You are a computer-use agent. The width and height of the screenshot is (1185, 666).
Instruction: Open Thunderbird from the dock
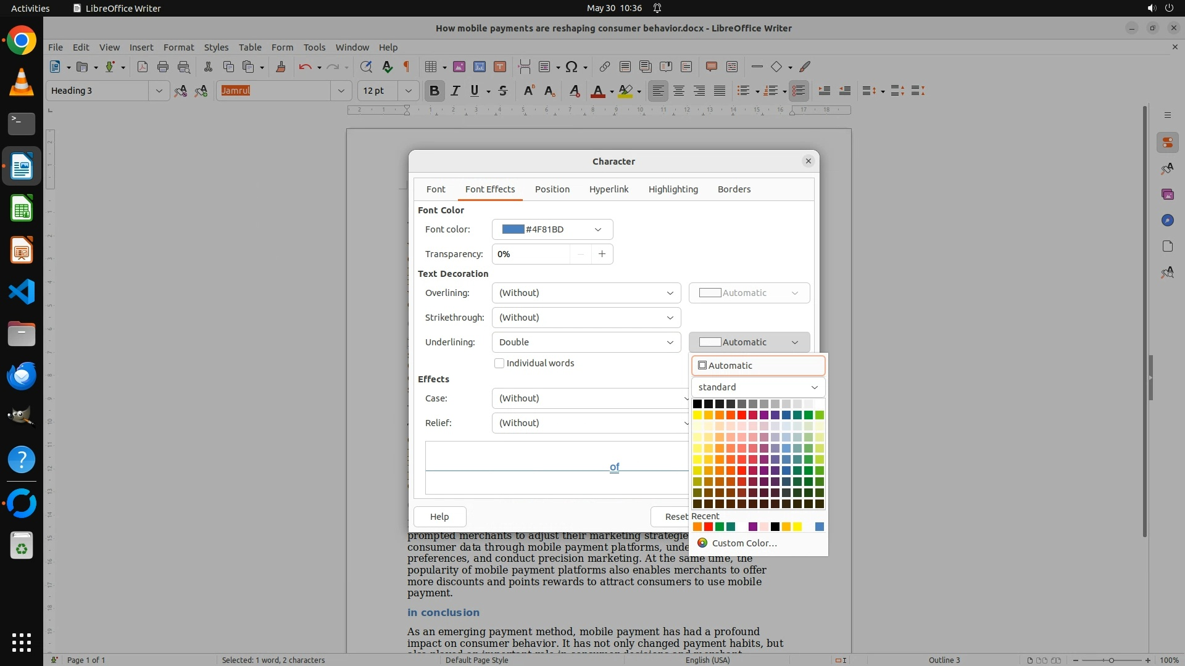pyautogui.click(x=22, y=376)
